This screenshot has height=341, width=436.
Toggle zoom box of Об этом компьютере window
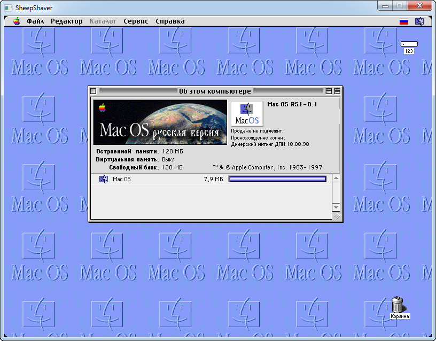pyautogui.click(x=329, y=91)
